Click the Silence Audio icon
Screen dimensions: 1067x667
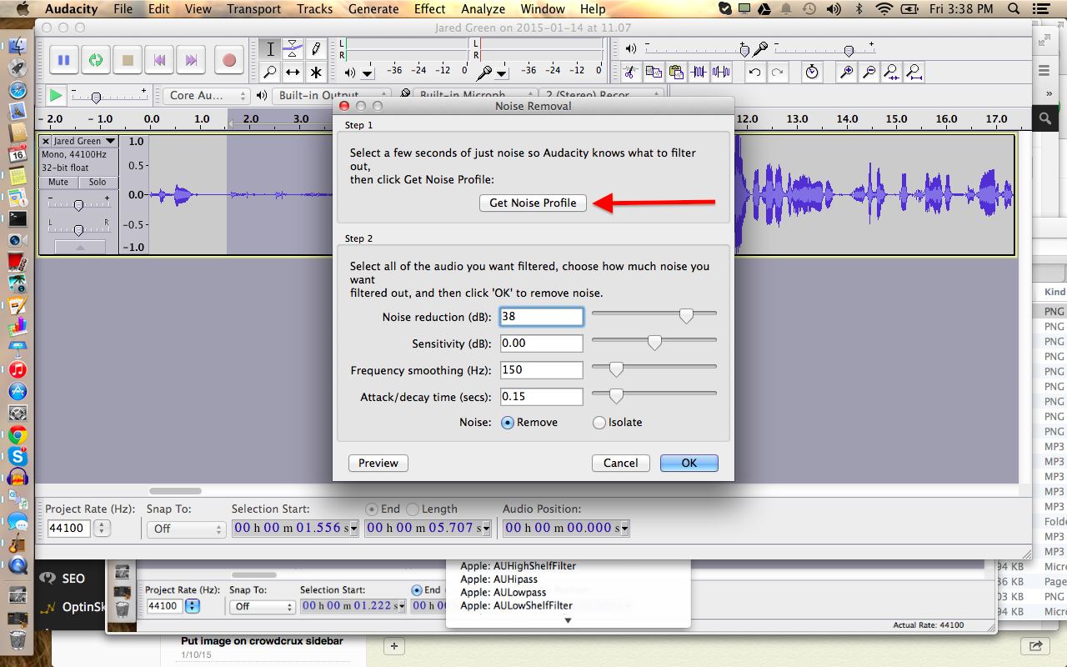pyautogui.click(x=720, y=73)
